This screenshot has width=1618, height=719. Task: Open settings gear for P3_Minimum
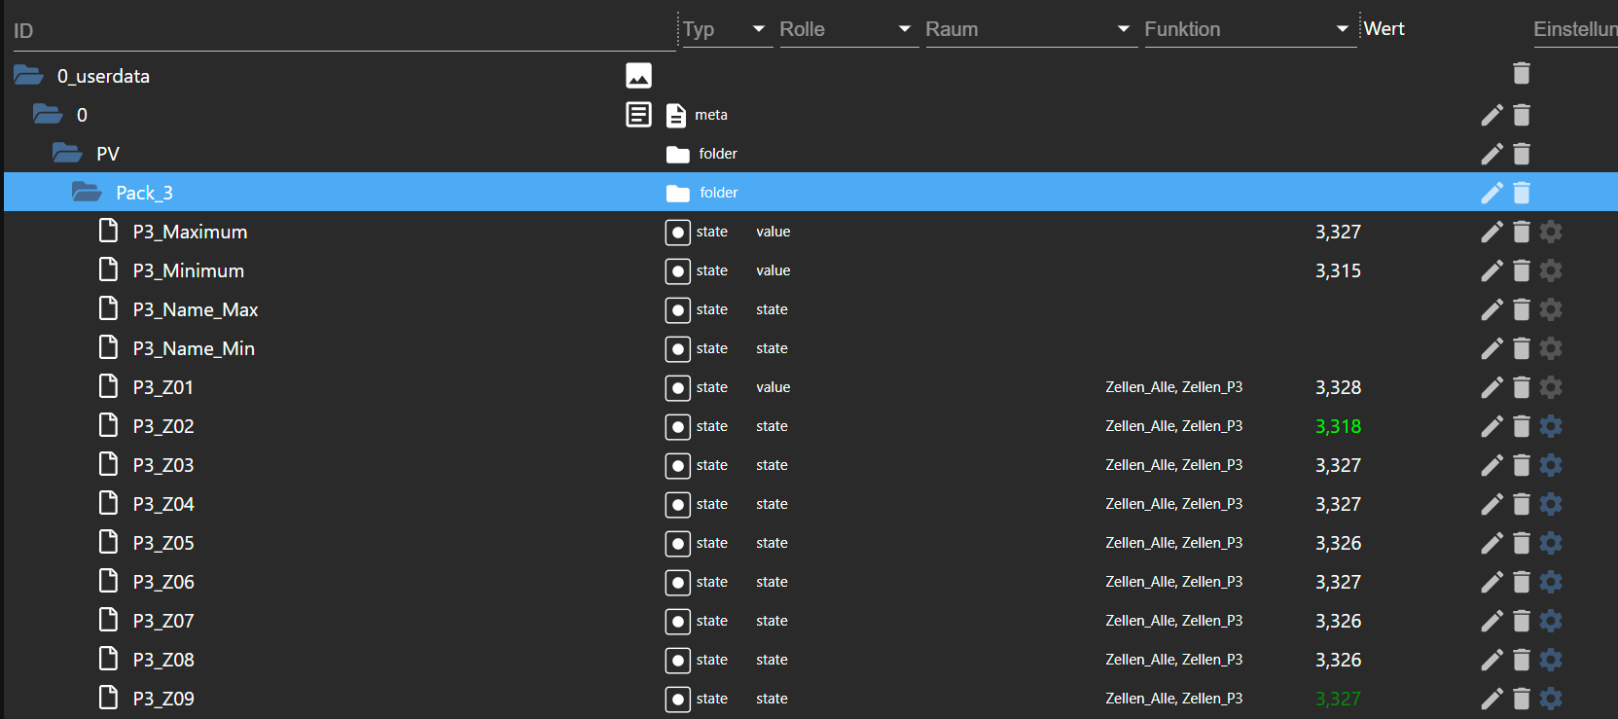point(1551,270)
